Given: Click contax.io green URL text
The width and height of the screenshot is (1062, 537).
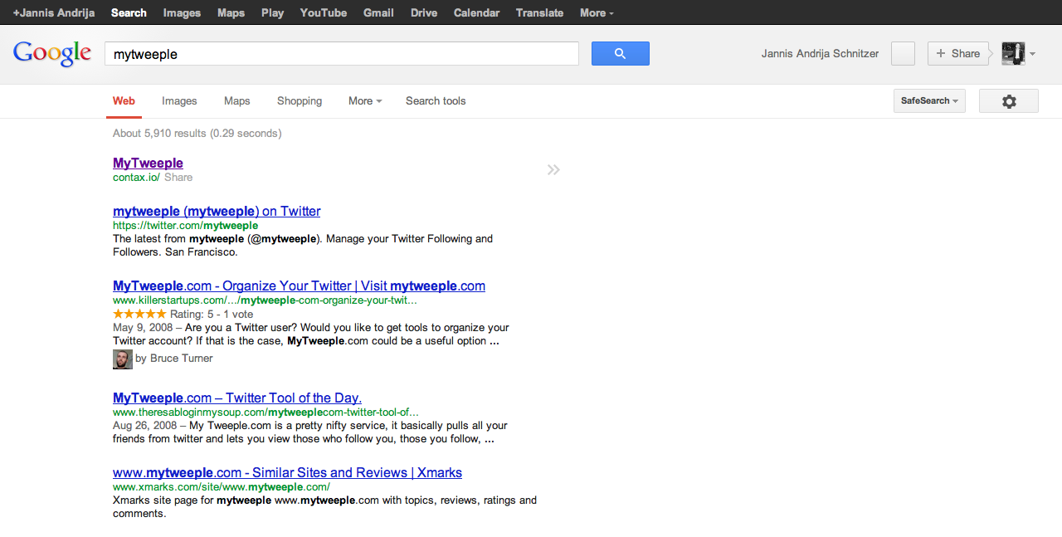Looking at the screenshot, I should coord(135,178).
